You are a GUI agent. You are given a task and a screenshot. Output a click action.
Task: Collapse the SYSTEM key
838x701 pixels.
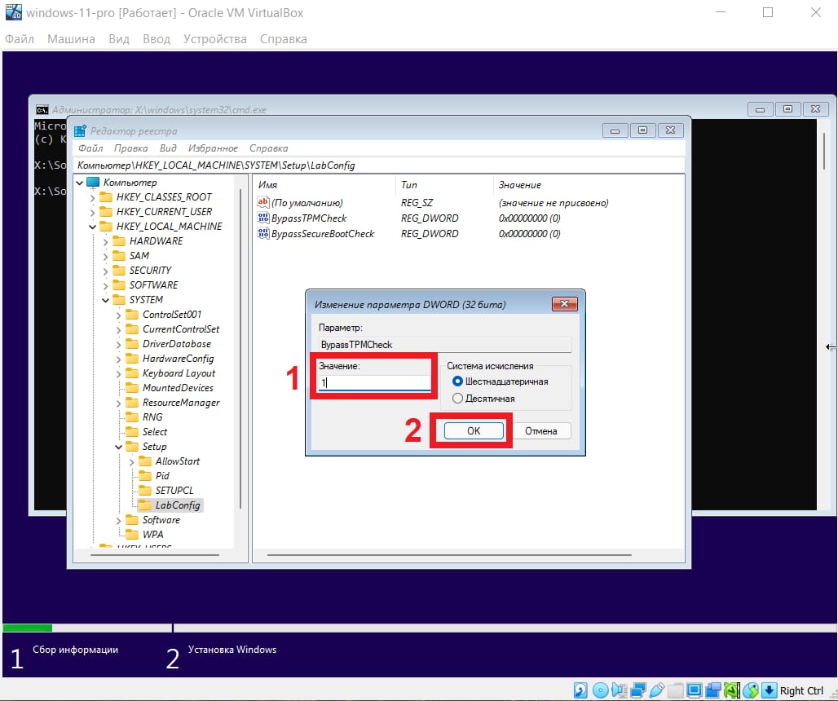105,300
